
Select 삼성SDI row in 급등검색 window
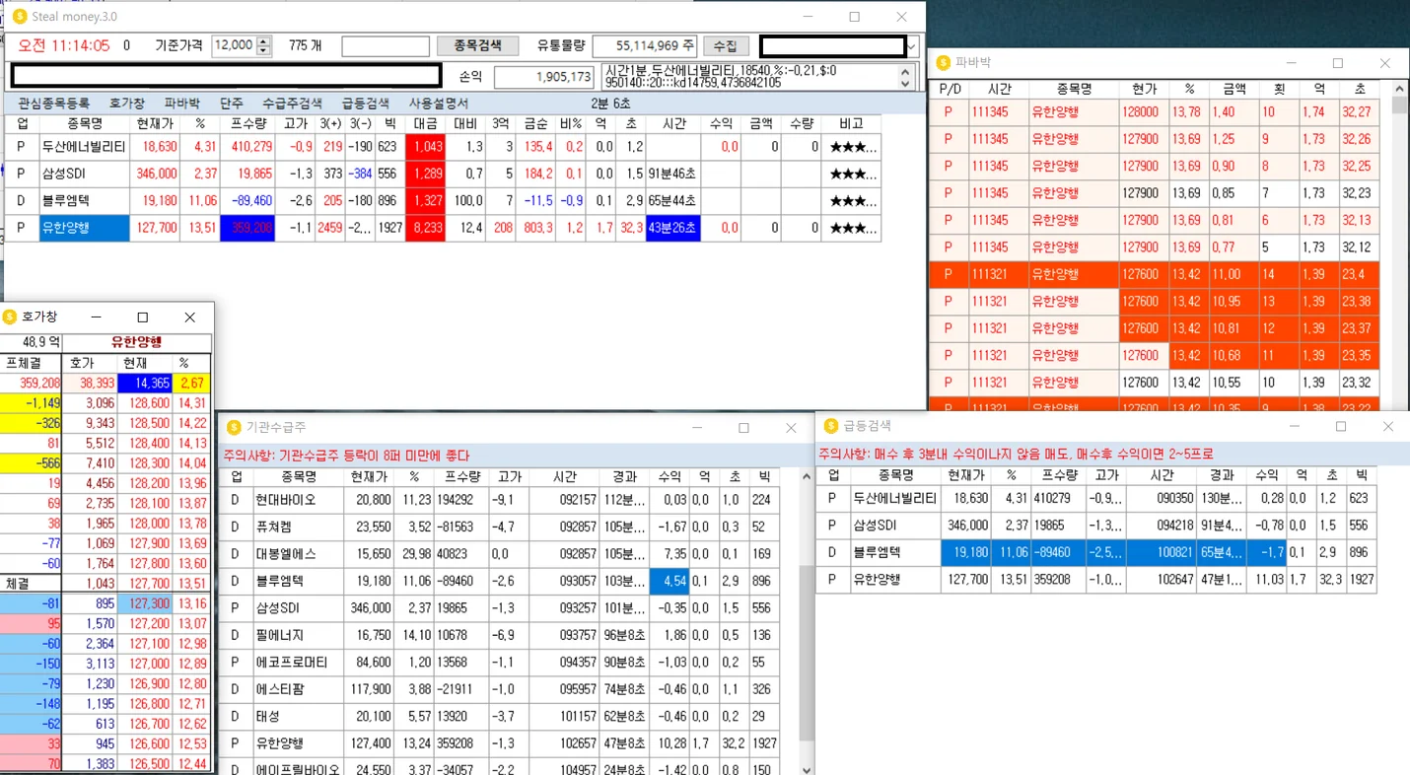(1096, 526)
